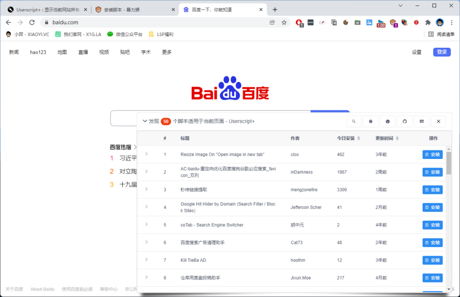The width and height of the screenshot is (460, 297).
Task: Open 更多 in Baidu navigation
Action: [167, 52]
